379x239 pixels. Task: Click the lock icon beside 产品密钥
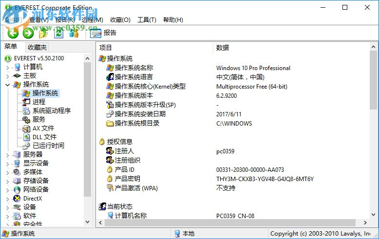point(110,179)
